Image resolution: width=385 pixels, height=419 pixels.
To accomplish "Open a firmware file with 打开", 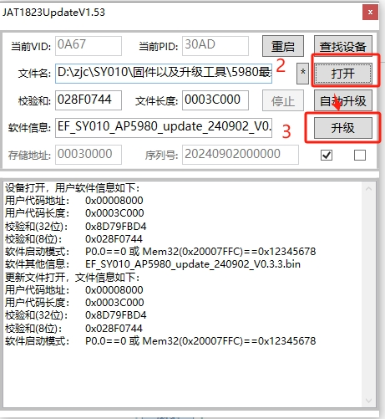I will pyautogui.click(x=343, y=74).
